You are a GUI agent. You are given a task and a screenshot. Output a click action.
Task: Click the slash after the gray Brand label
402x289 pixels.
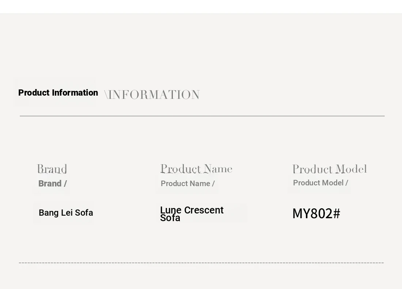pyautogui.click(x=65, y=184)
